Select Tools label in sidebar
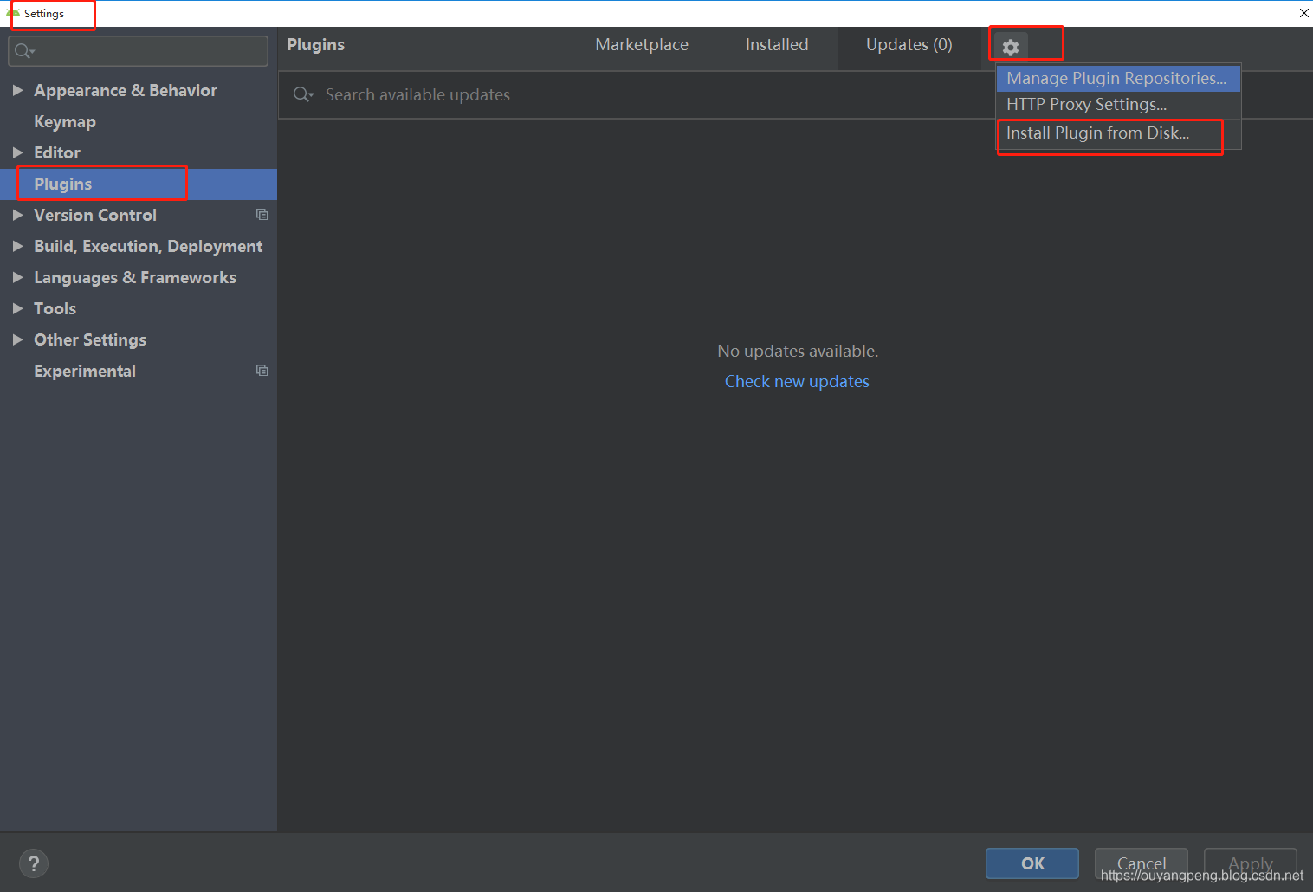The height and width of the screenshot is (892, 1313). (55, 308)
